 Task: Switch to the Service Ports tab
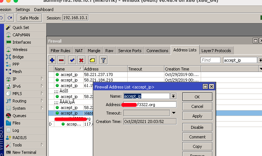pos(130,51)
